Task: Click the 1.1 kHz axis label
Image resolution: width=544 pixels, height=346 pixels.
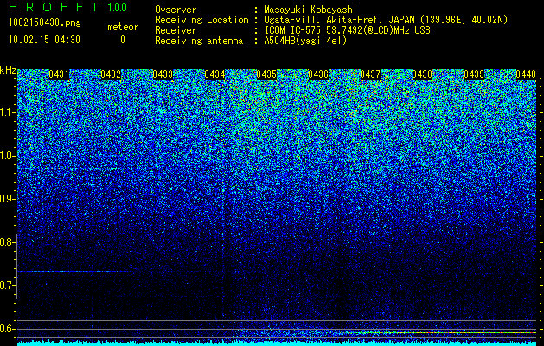Action: (x=6, y=112)
